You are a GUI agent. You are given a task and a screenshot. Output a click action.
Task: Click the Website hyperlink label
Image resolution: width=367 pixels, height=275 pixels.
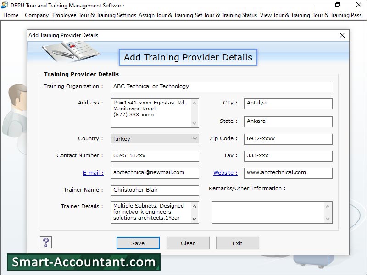click(225, 173)
